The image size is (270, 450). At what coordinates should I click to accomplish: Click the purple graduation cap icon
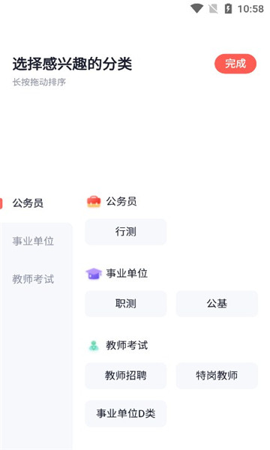(x=94, y=274)
